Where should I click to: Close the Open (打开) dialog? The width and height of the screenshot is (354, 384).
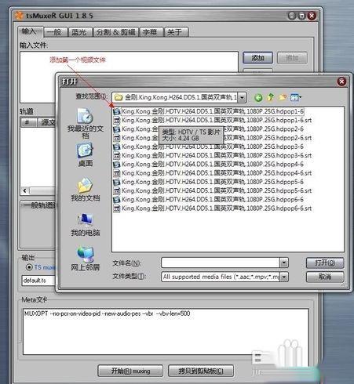341,82
